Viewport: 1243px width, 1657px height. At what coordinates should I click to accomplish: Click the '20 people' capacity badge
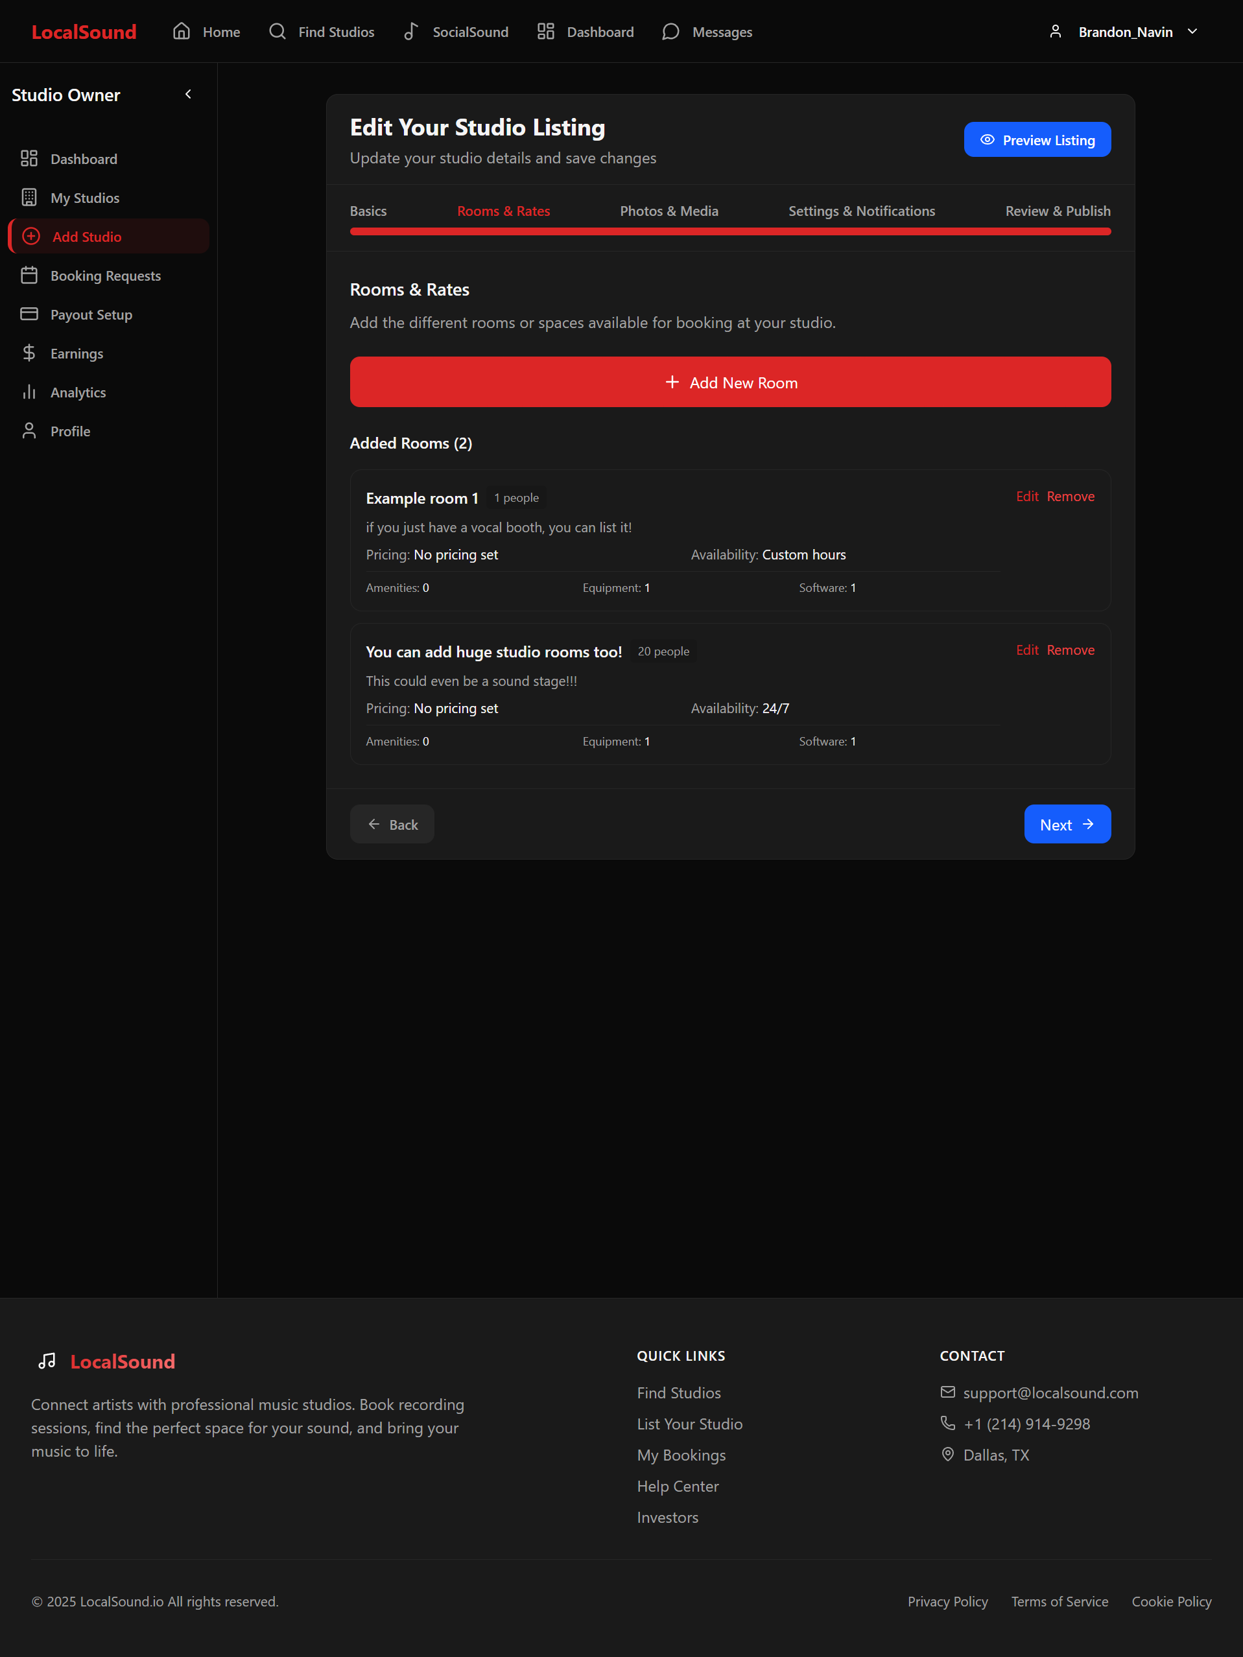[663, 651]
